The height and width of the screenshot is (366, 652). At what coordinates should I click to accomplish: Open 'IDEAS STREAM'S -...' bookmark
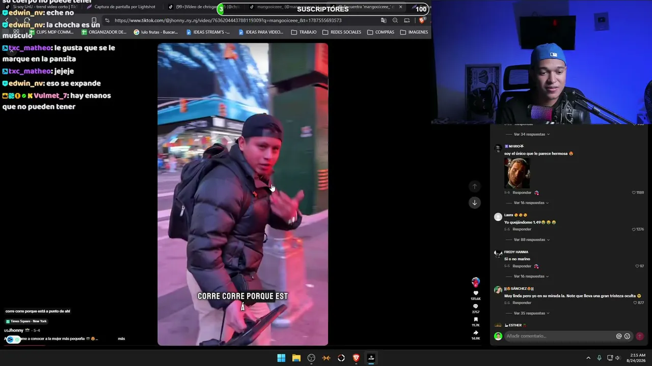[x=208, y=32]
